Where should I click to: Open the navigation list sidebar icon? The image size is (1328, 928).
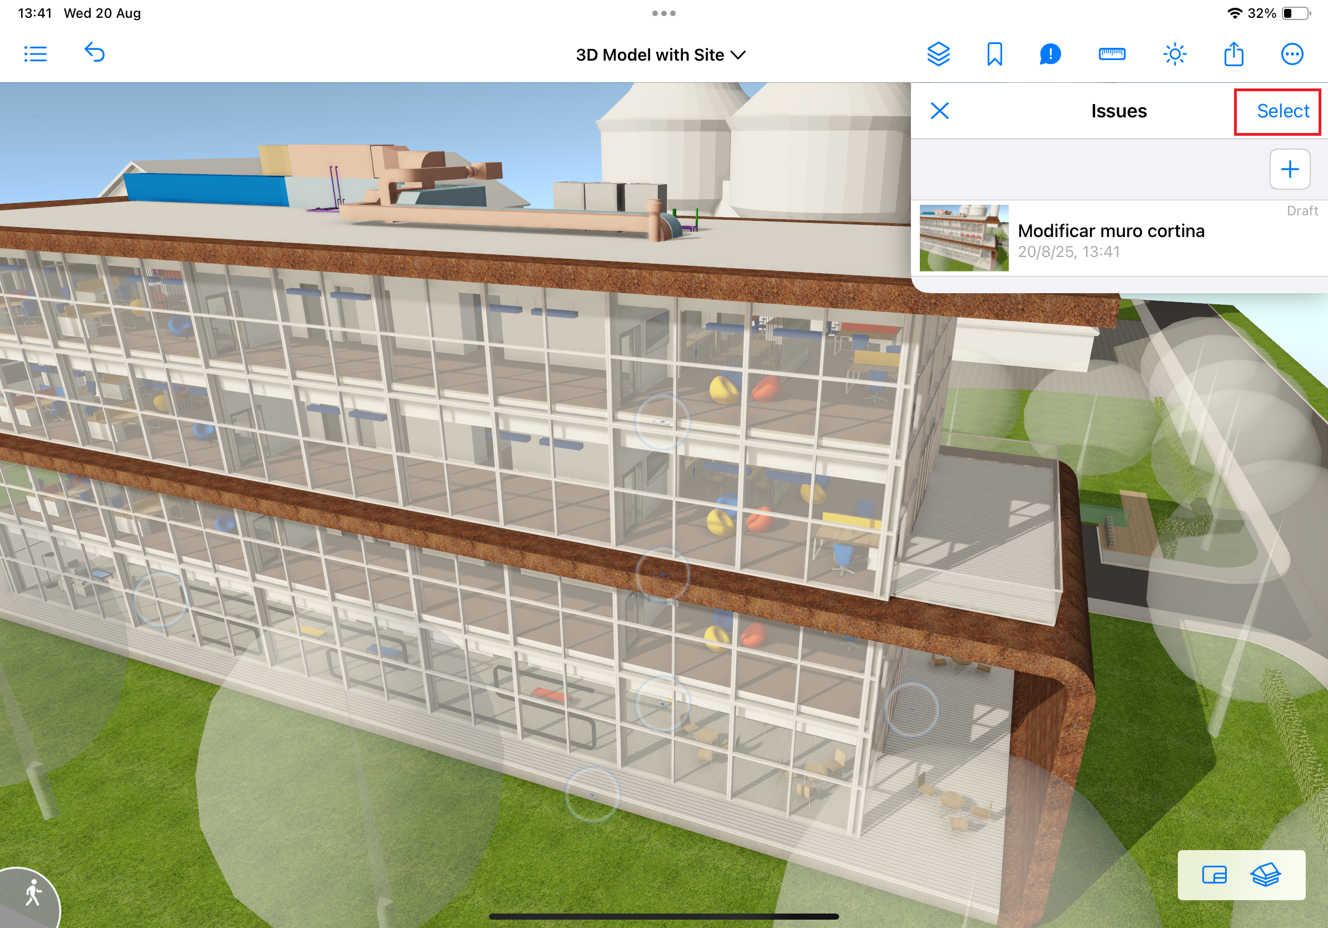[x=35, y=55]
